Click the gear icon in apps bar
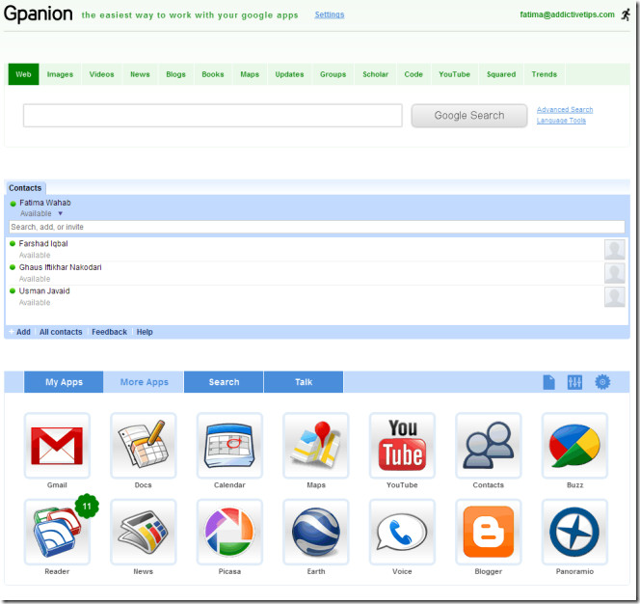 tap(602, 382)
